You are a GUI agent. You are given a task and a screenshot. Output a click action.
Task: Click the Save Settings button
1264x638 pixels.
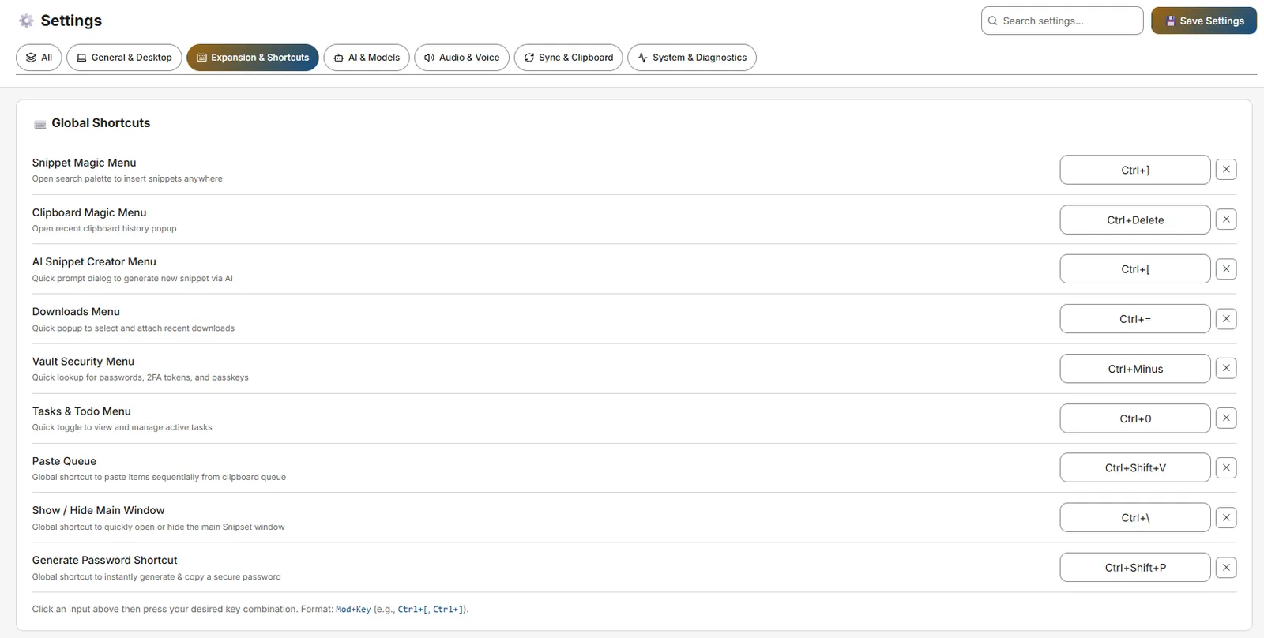point(1204,21)
